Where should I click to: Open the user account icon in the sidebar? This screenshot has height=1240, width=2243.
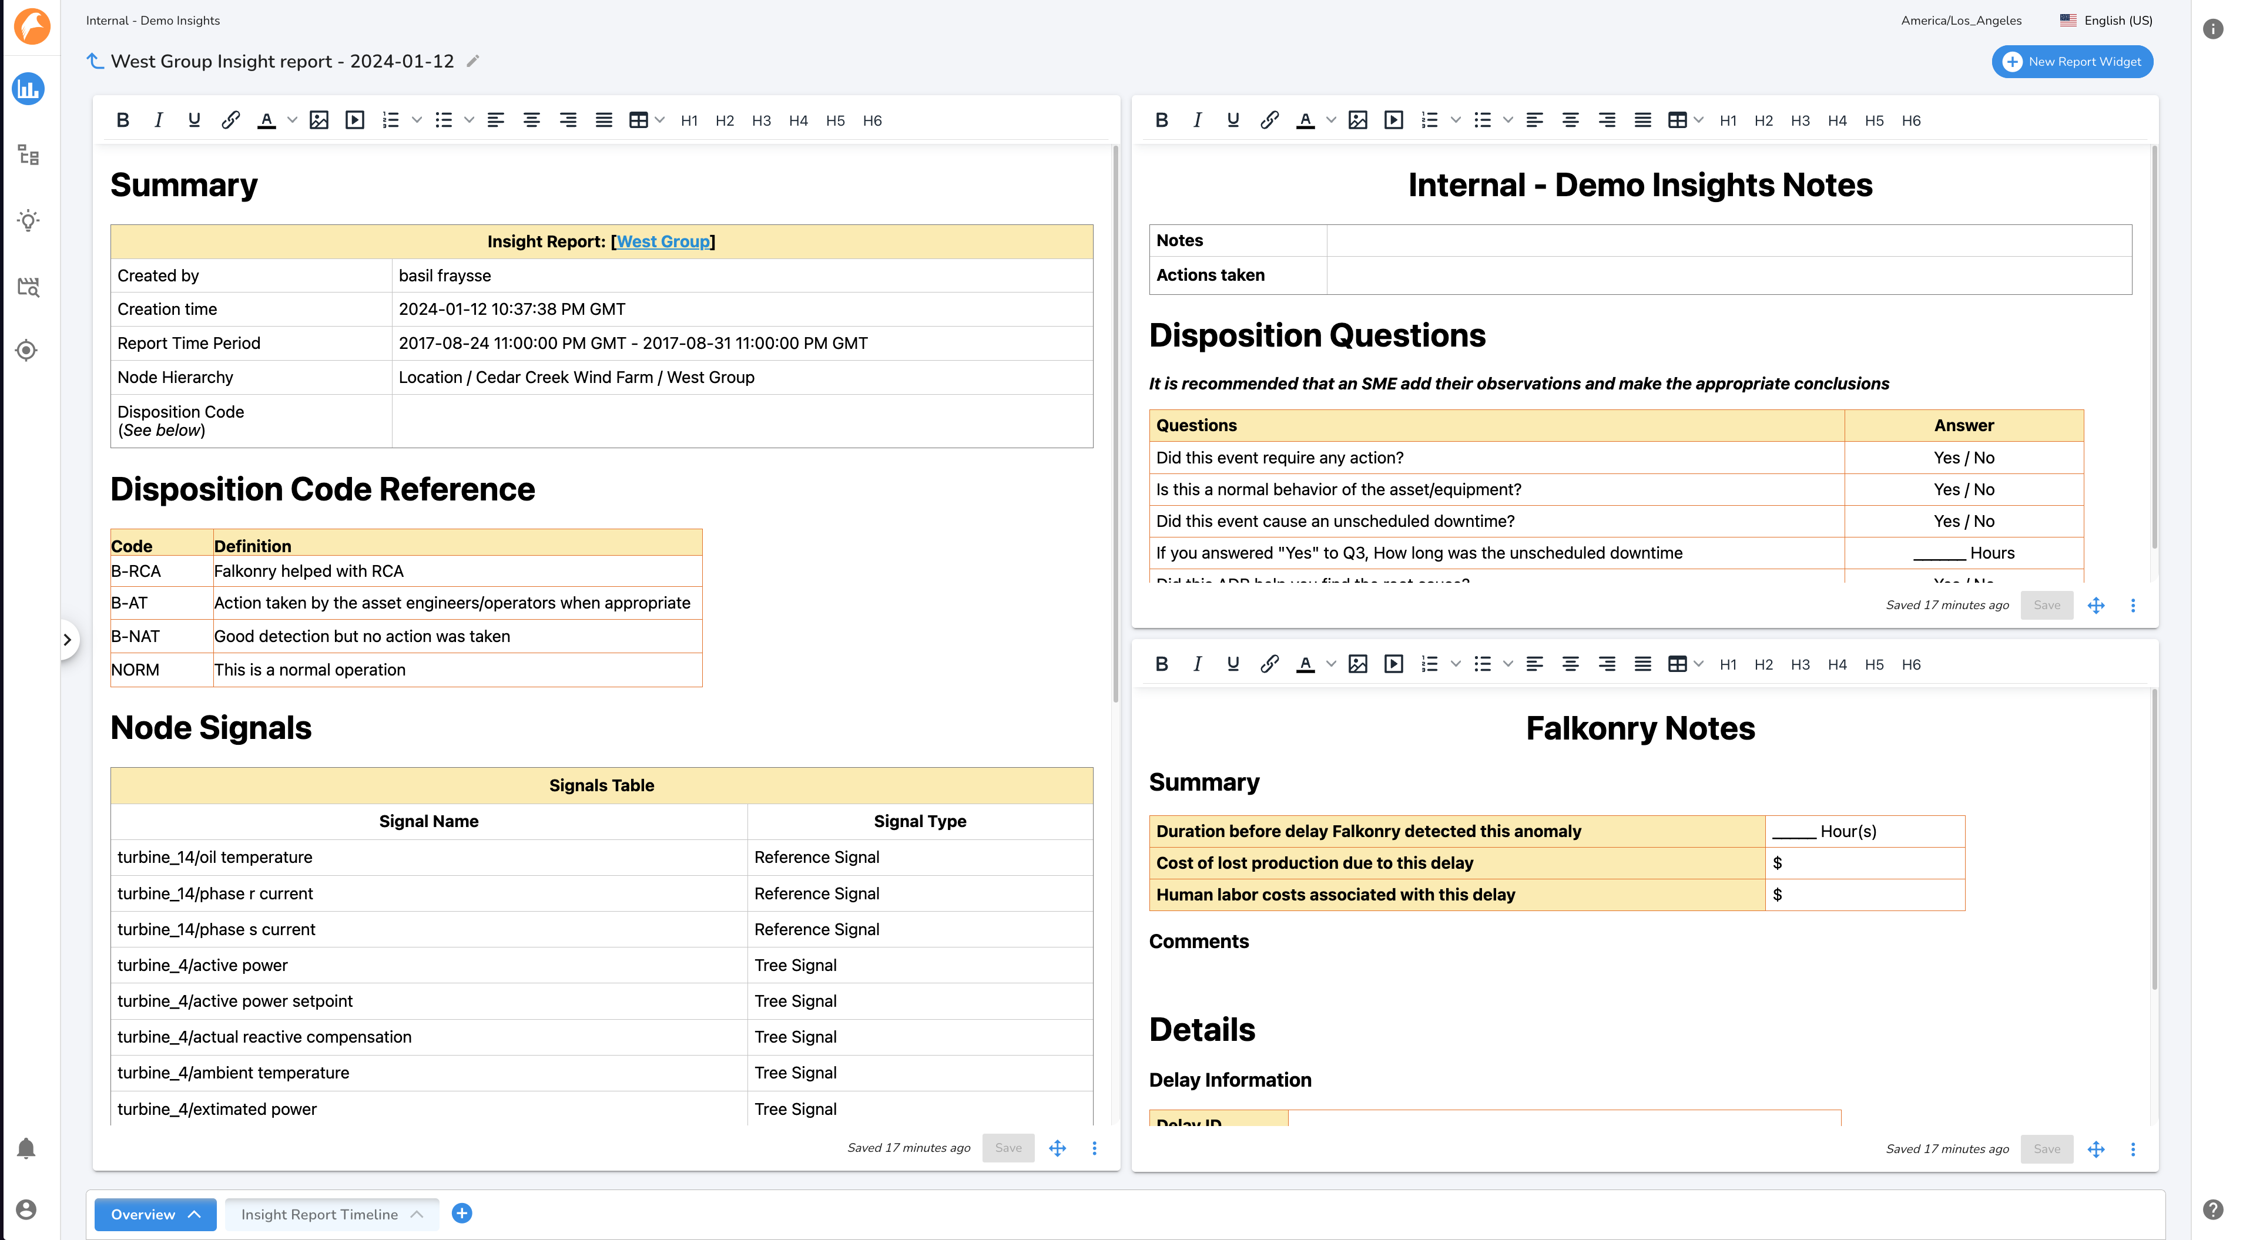point(26,1209)
